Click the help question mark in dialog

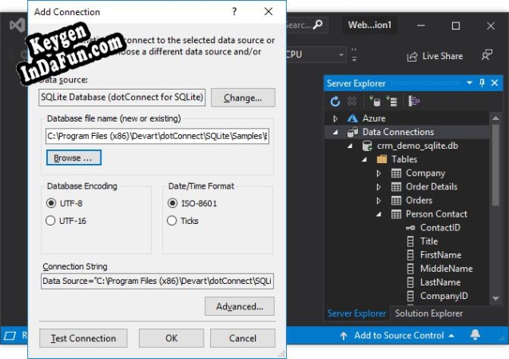click(234, 12)
